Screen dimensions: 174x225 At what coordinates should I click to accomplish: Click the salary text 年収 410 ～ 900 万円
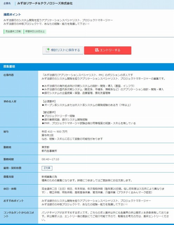[54, 131]
